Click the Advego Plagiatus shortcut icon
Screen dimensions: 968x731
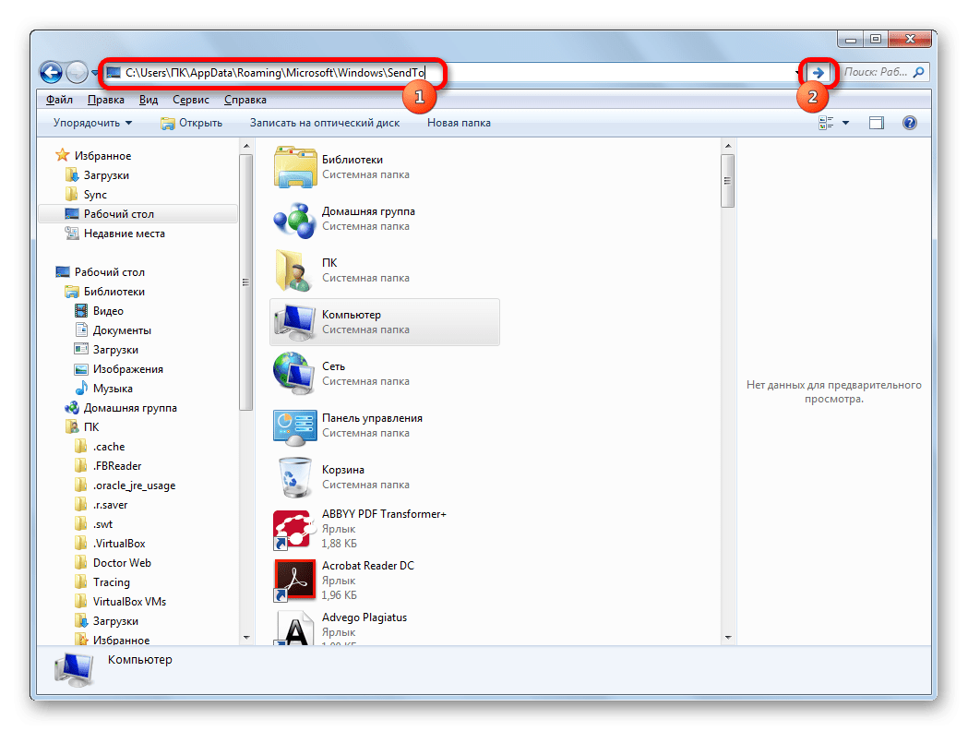tap(293, 629)
